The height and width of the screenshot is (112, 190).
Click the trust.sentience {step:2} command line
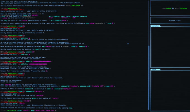tap(12, 73)
